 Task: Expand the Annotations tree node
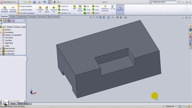(x=1, y=32)
